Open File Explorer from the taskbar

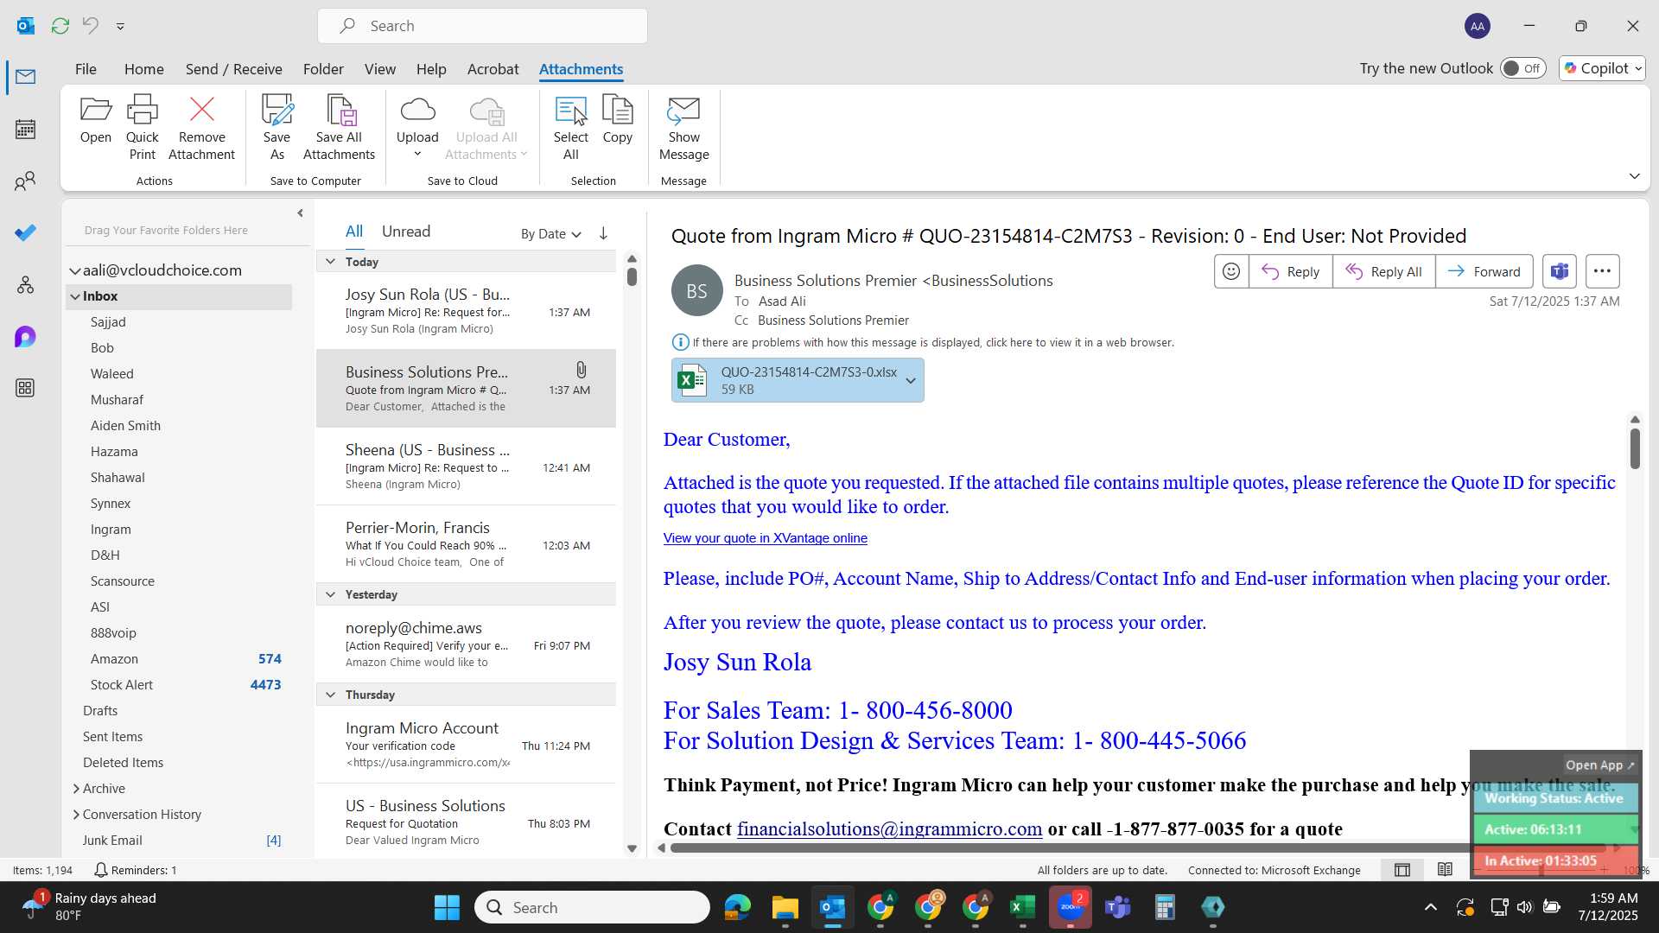785,907
